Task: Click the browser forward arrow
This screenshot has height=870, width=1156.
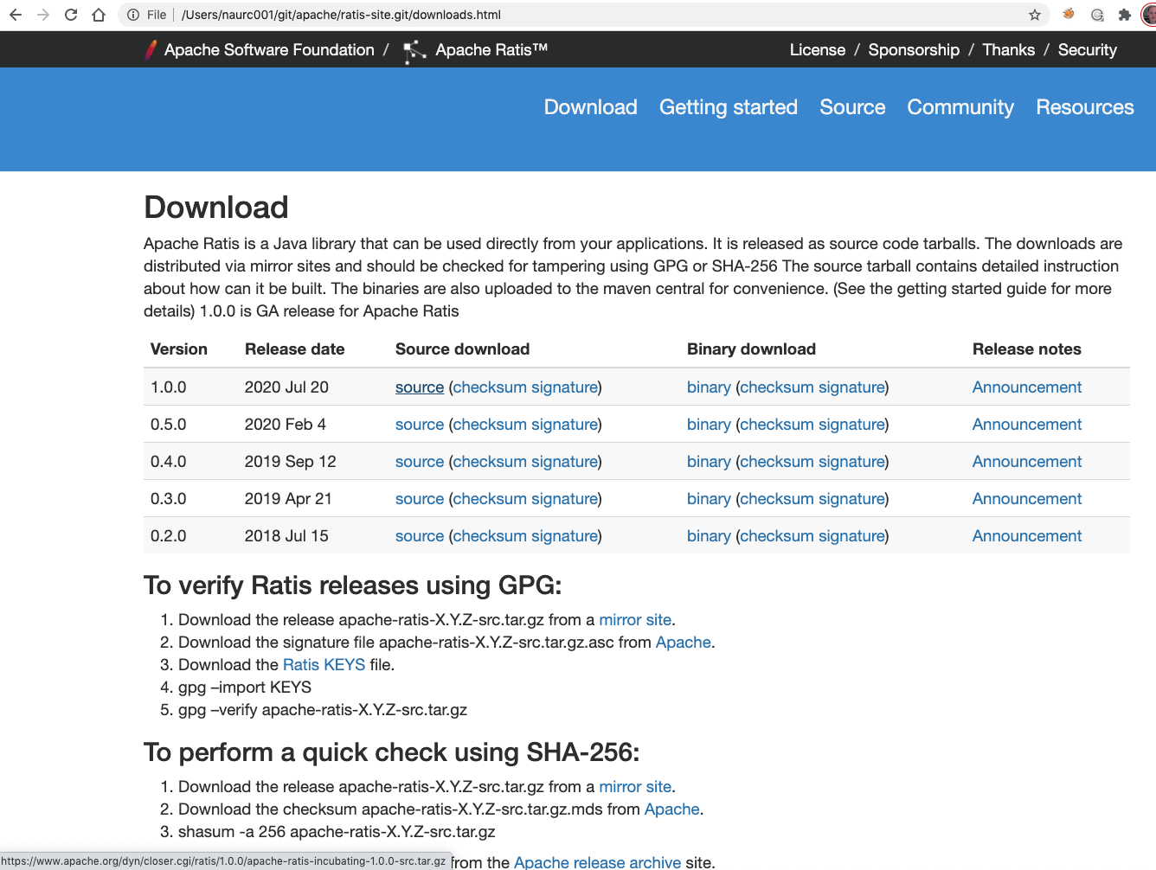Action: click(x=43, y=15)
